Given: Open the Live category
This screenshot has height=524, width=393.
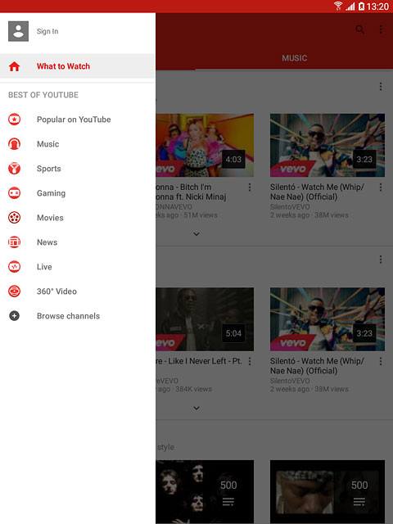Looking at the screenshot, I should (x=78, y=267).
